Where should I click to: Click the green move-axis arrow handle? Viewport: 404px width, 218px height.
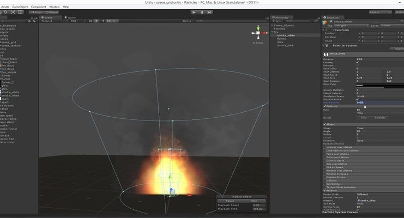tap(170, 177)
